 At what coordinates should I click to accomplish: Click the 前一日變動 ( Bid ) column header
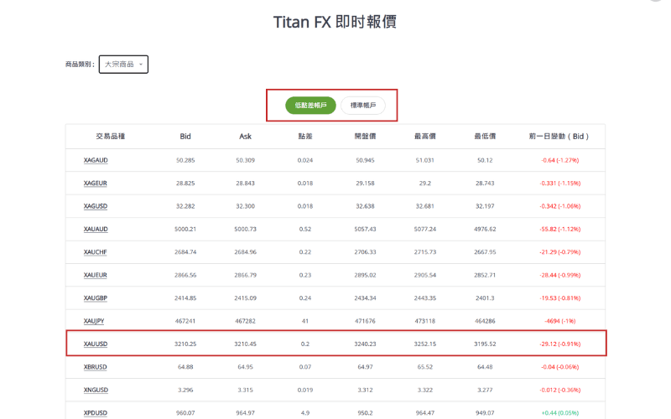tap(559, 137)
